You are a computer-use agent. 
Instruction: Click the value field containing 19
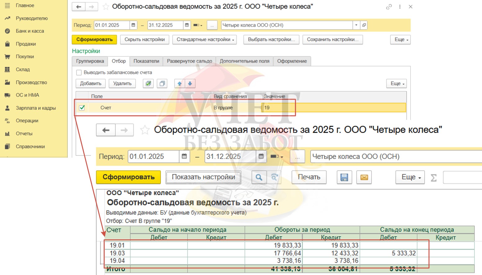point(334,108)
